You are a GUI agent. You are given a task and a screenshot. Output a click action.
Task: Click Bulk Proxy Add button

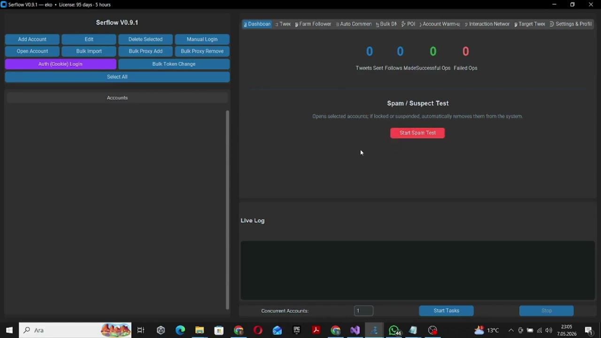click(146, 51)
